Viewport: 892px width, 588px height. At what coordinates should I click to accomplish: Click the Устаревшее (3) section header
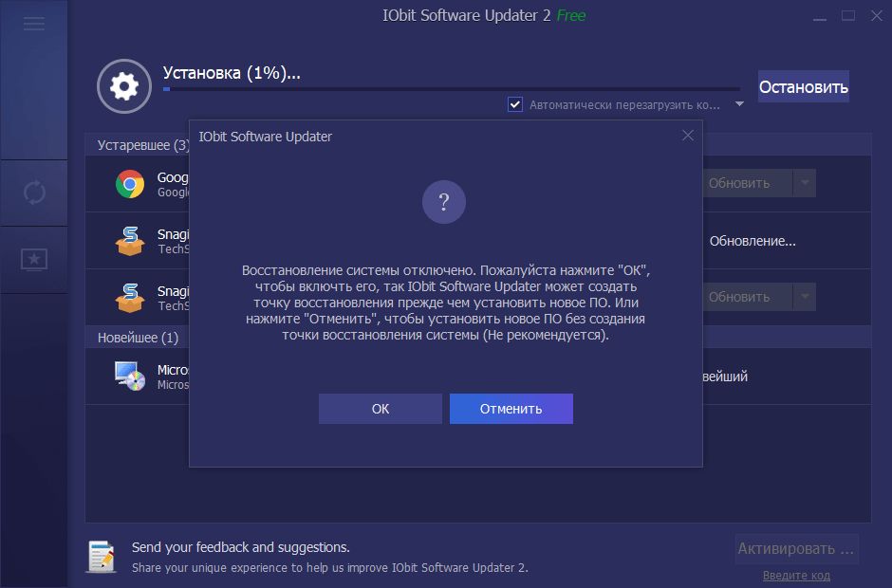point(143,145)
